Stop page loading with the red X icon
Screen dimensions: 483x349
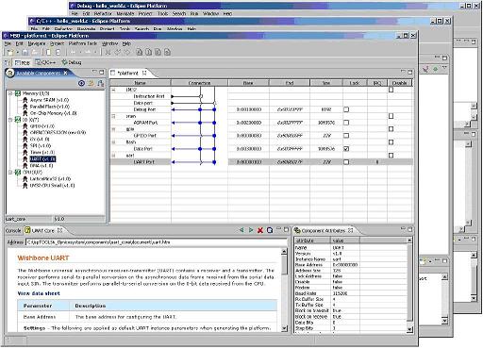click(260, 230)
